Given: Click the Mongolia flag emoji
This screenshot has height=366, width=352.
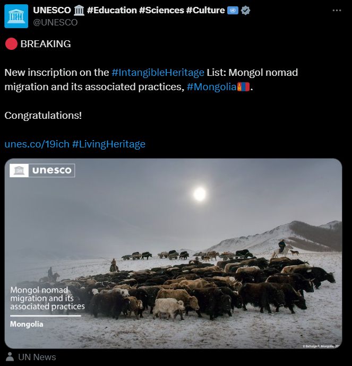Looking at the screenshot, I should 244,87.
